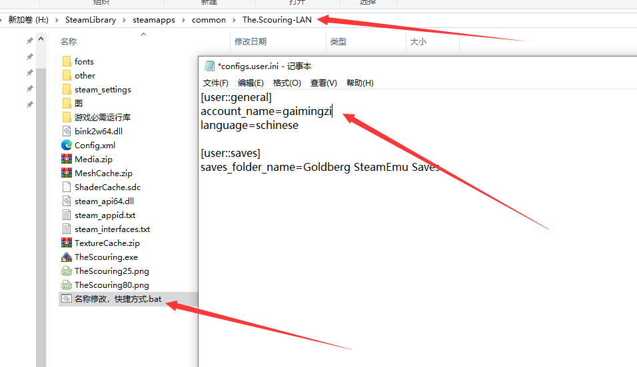Image resolution: width=637 pixels, height=367 pixels.
Task: Click the steam_settings folder icon
Action: click(67, 90)
